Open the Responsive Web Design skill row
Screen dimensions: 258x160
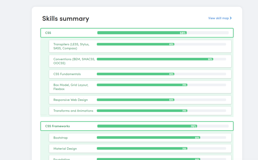140,100
